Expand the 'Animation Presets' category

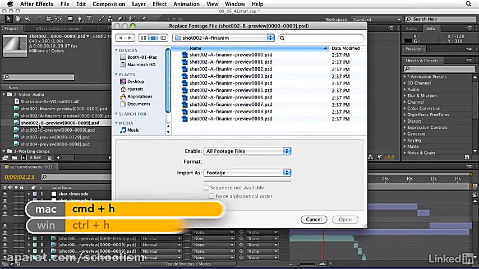click(405, 77)
